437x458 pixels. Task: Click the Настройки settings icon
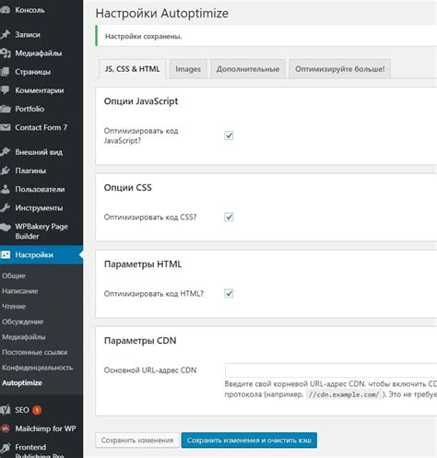tap(6, 254)
